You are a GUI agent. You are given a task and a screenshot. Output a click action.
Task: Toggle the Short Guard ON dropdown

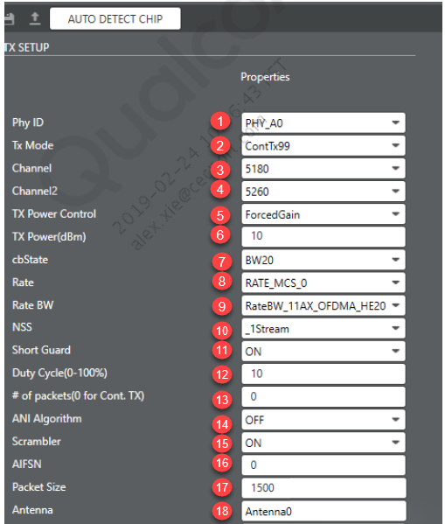point(323,351)
